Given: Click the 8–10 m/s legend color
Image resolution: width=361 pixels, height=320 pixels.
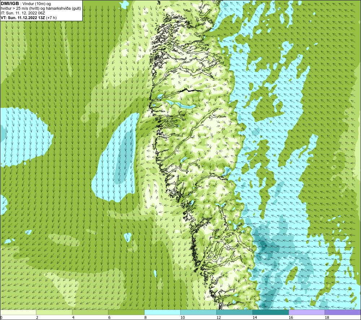Looking at the screenshot, I should (x=162, y=312).
